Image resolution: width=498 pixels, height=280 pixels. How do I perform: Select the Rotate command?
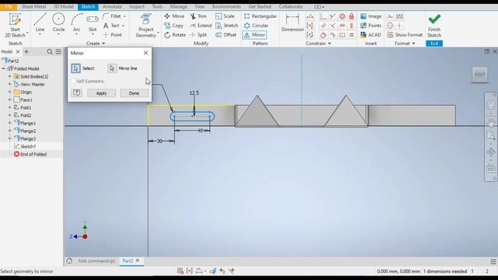click(x=174, y=35)
